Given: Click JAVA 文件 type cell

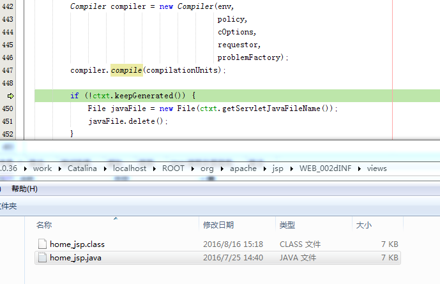Looking at the screenshot, I should 298,258.
